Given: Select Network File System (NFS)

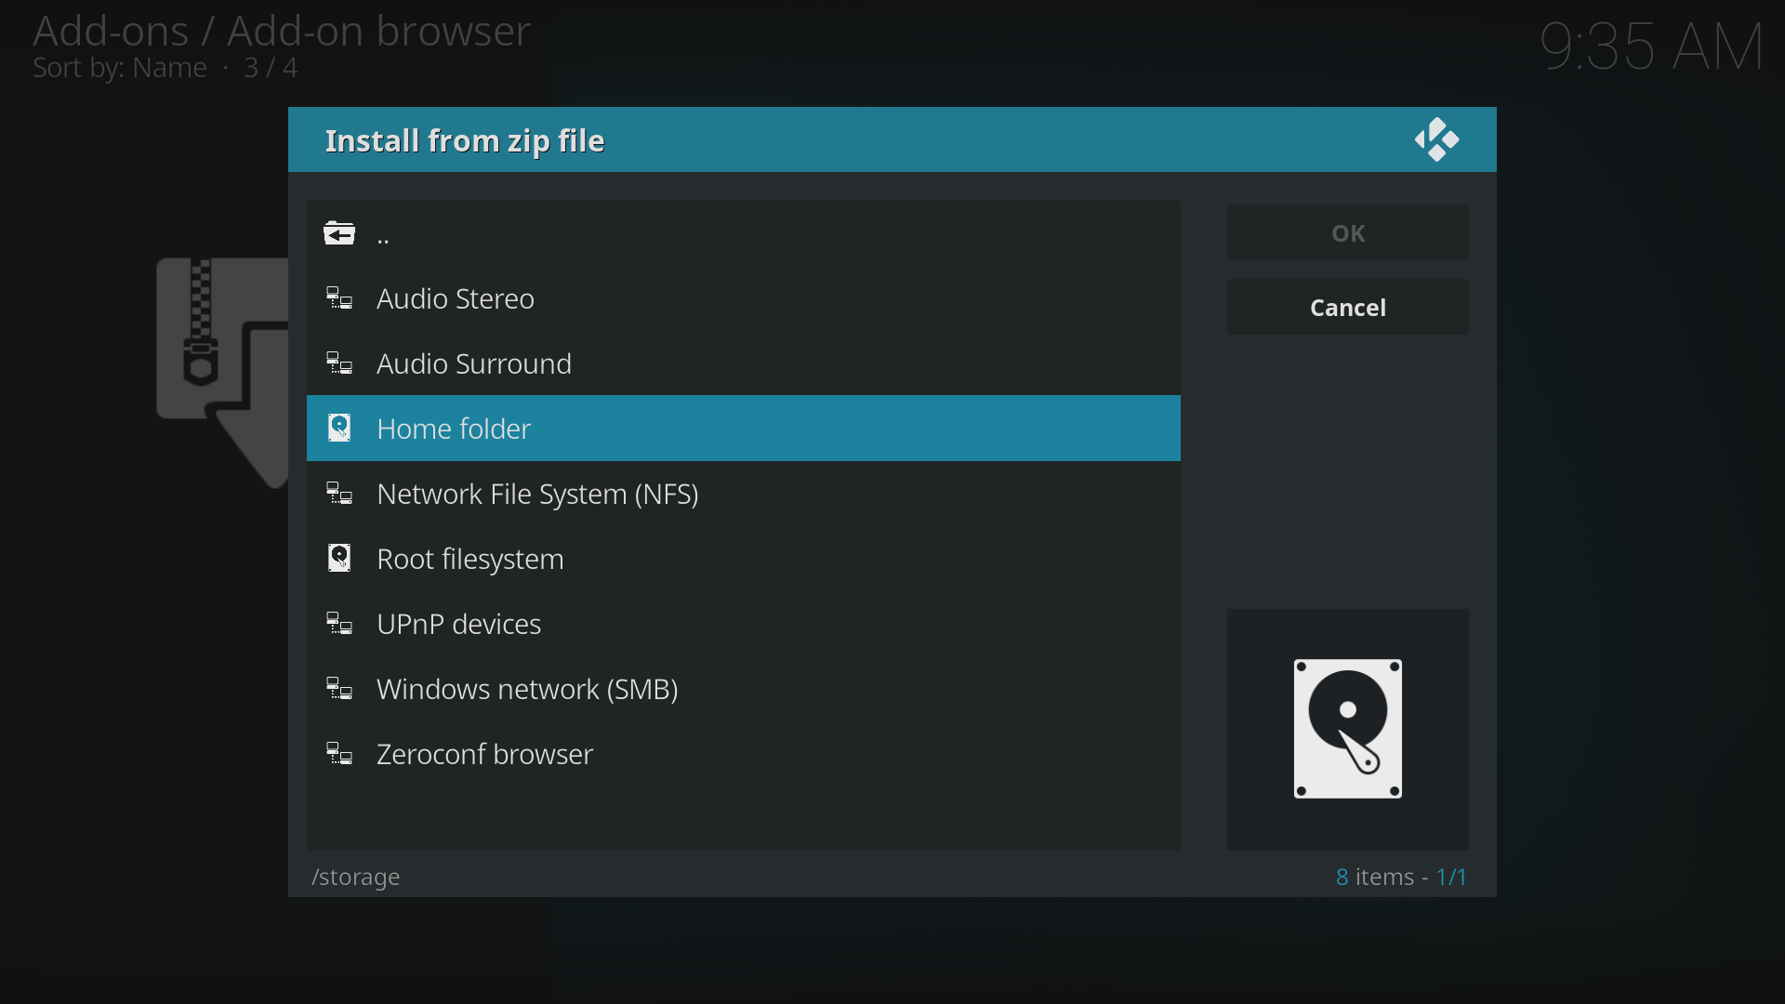Looking at the screenshot, I should pos(537,494).
